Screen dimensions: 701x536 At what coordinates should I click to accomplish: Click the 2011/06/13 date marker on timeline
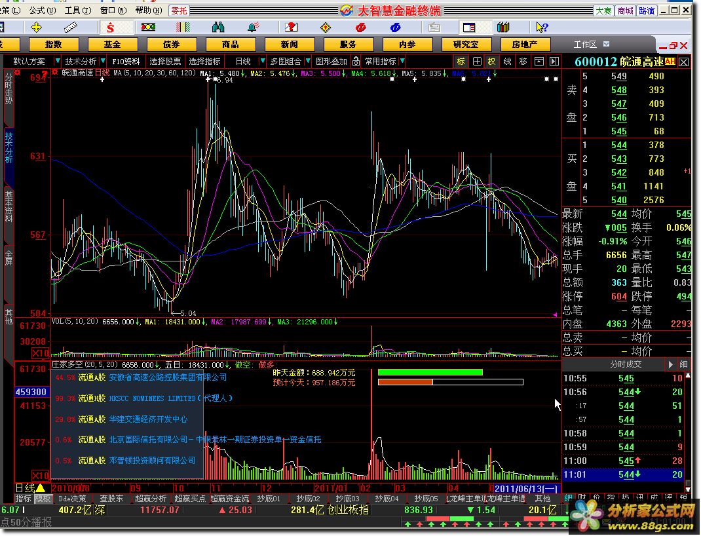[525, 489]
